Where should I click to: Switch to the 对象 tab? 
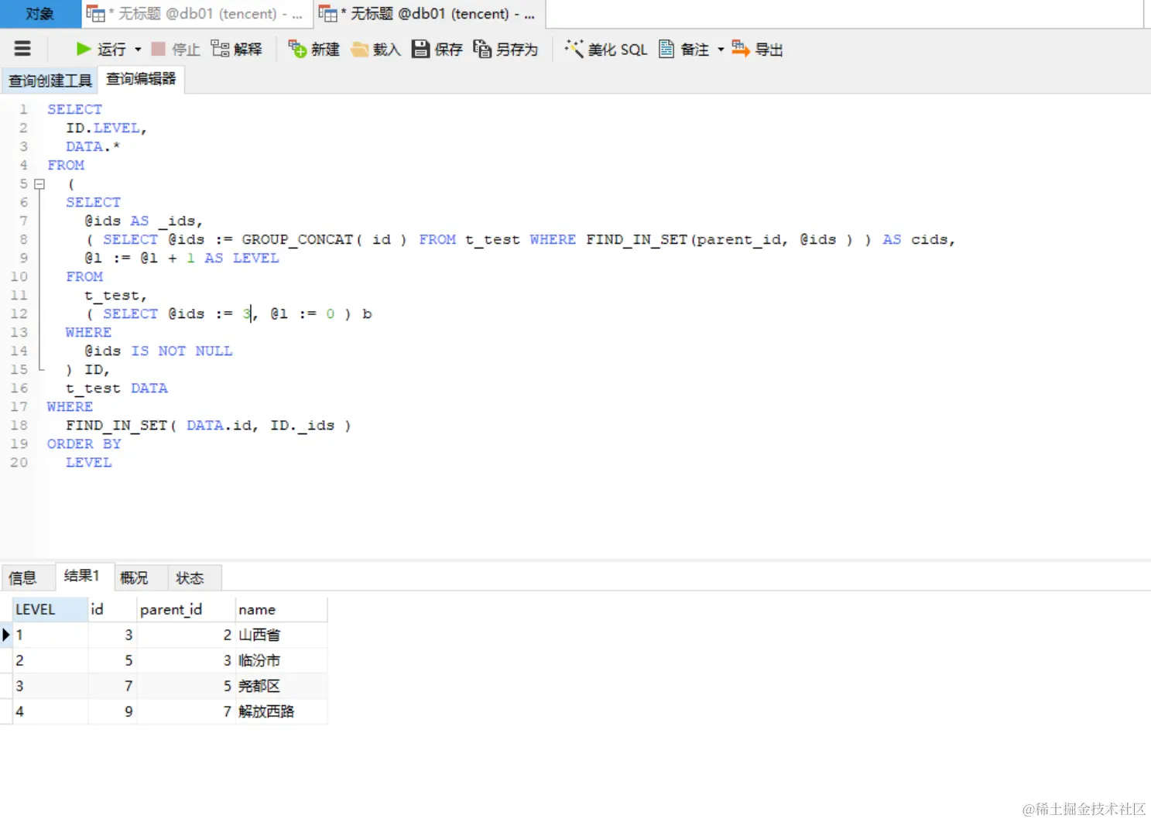pos(40,14)
